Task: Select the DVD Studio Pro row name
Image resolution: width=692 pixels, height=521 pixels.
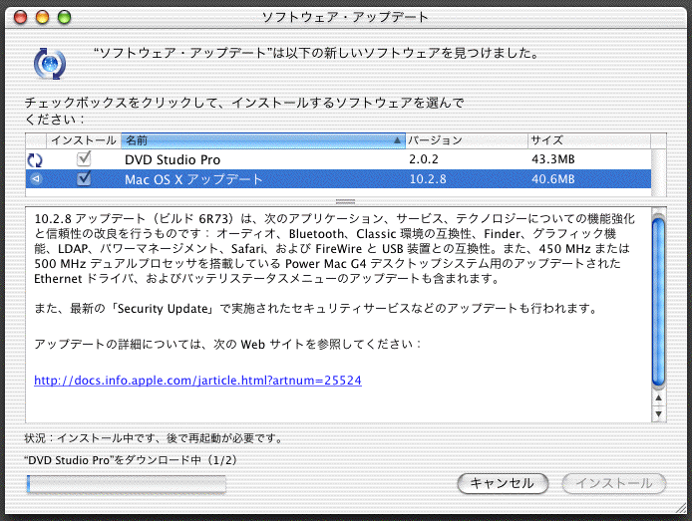Action: point(173,159)
